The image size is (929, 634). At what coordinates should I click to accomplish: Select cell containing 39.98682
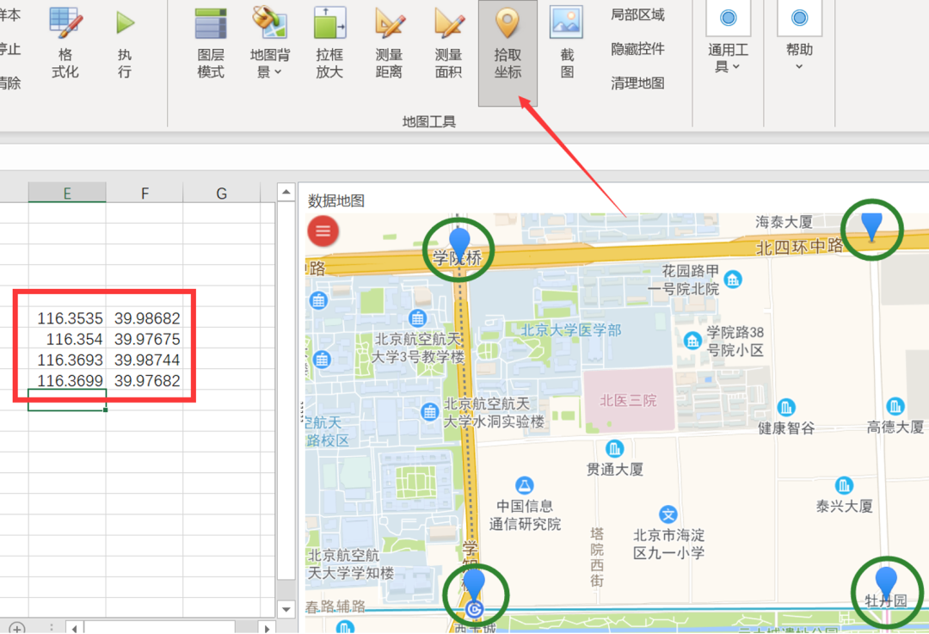coord(145,318)
